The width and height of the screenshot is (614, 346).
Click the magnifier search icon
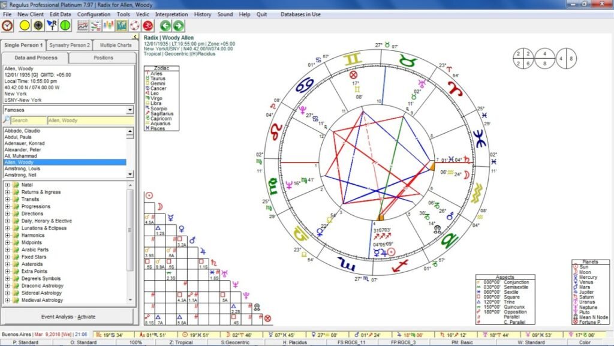coord(7,120)
